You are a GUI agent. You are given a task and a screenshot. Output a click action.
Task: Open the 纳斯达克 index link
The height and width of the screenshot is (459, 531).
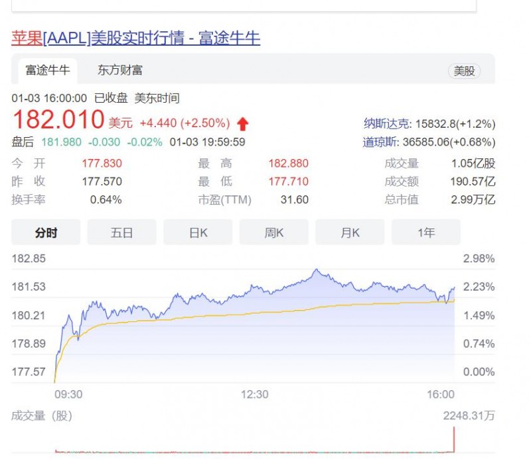[386, 124]
